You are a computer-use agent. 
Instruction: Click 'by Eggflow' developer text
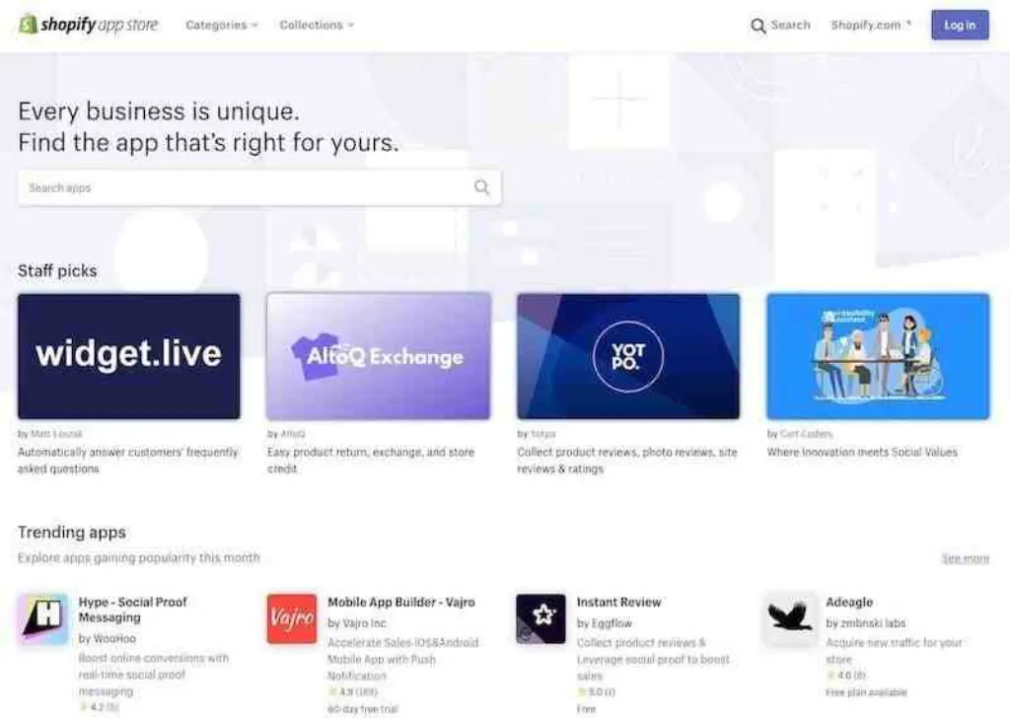pos(605,623)
